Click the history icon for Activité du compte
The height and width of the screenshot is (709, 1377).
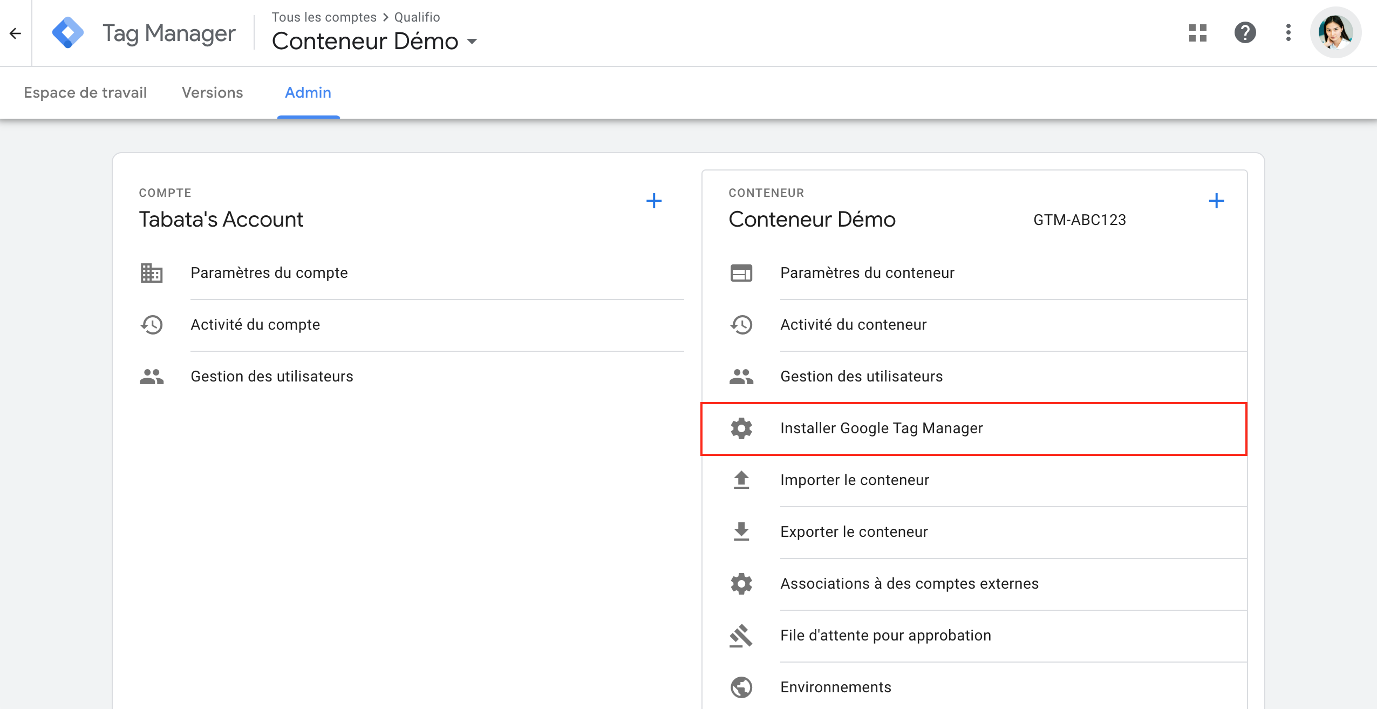pyautogui.click(x=152, y=325)
